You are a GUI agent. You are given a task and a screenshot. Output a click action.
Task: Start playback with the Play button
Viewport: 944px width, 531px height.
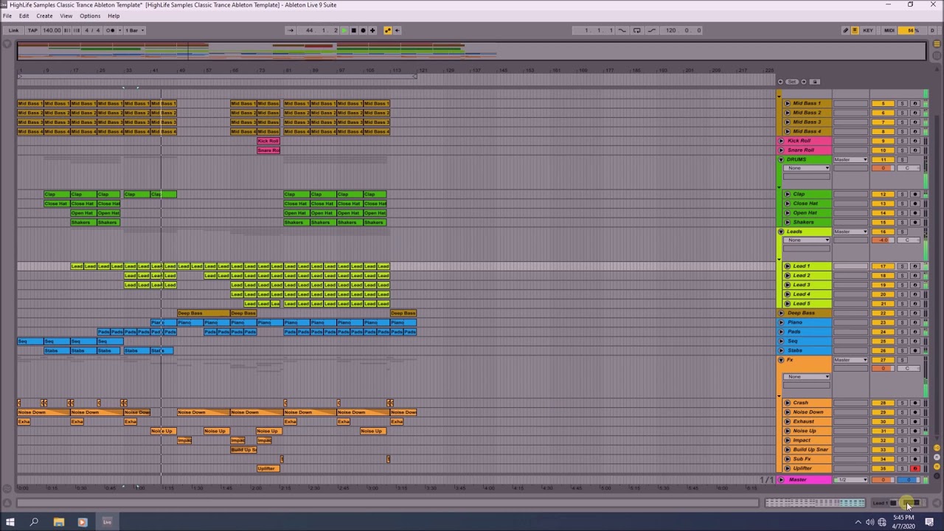[344, 30]
